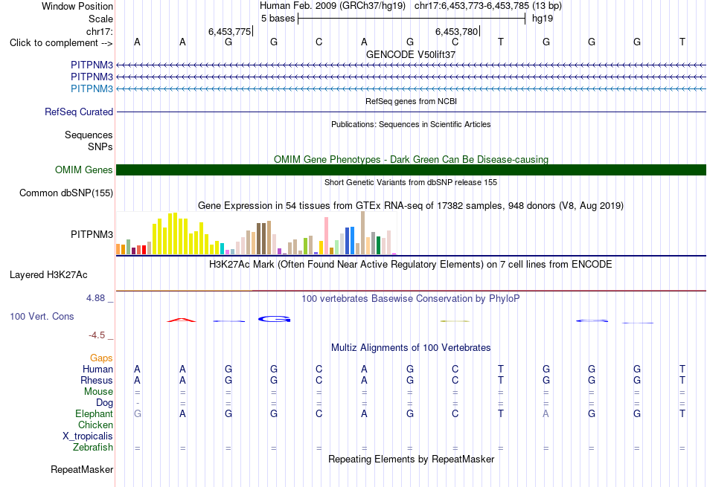
Task: Click the GENCODE V50lift37 track title
Action: [411, 54]
